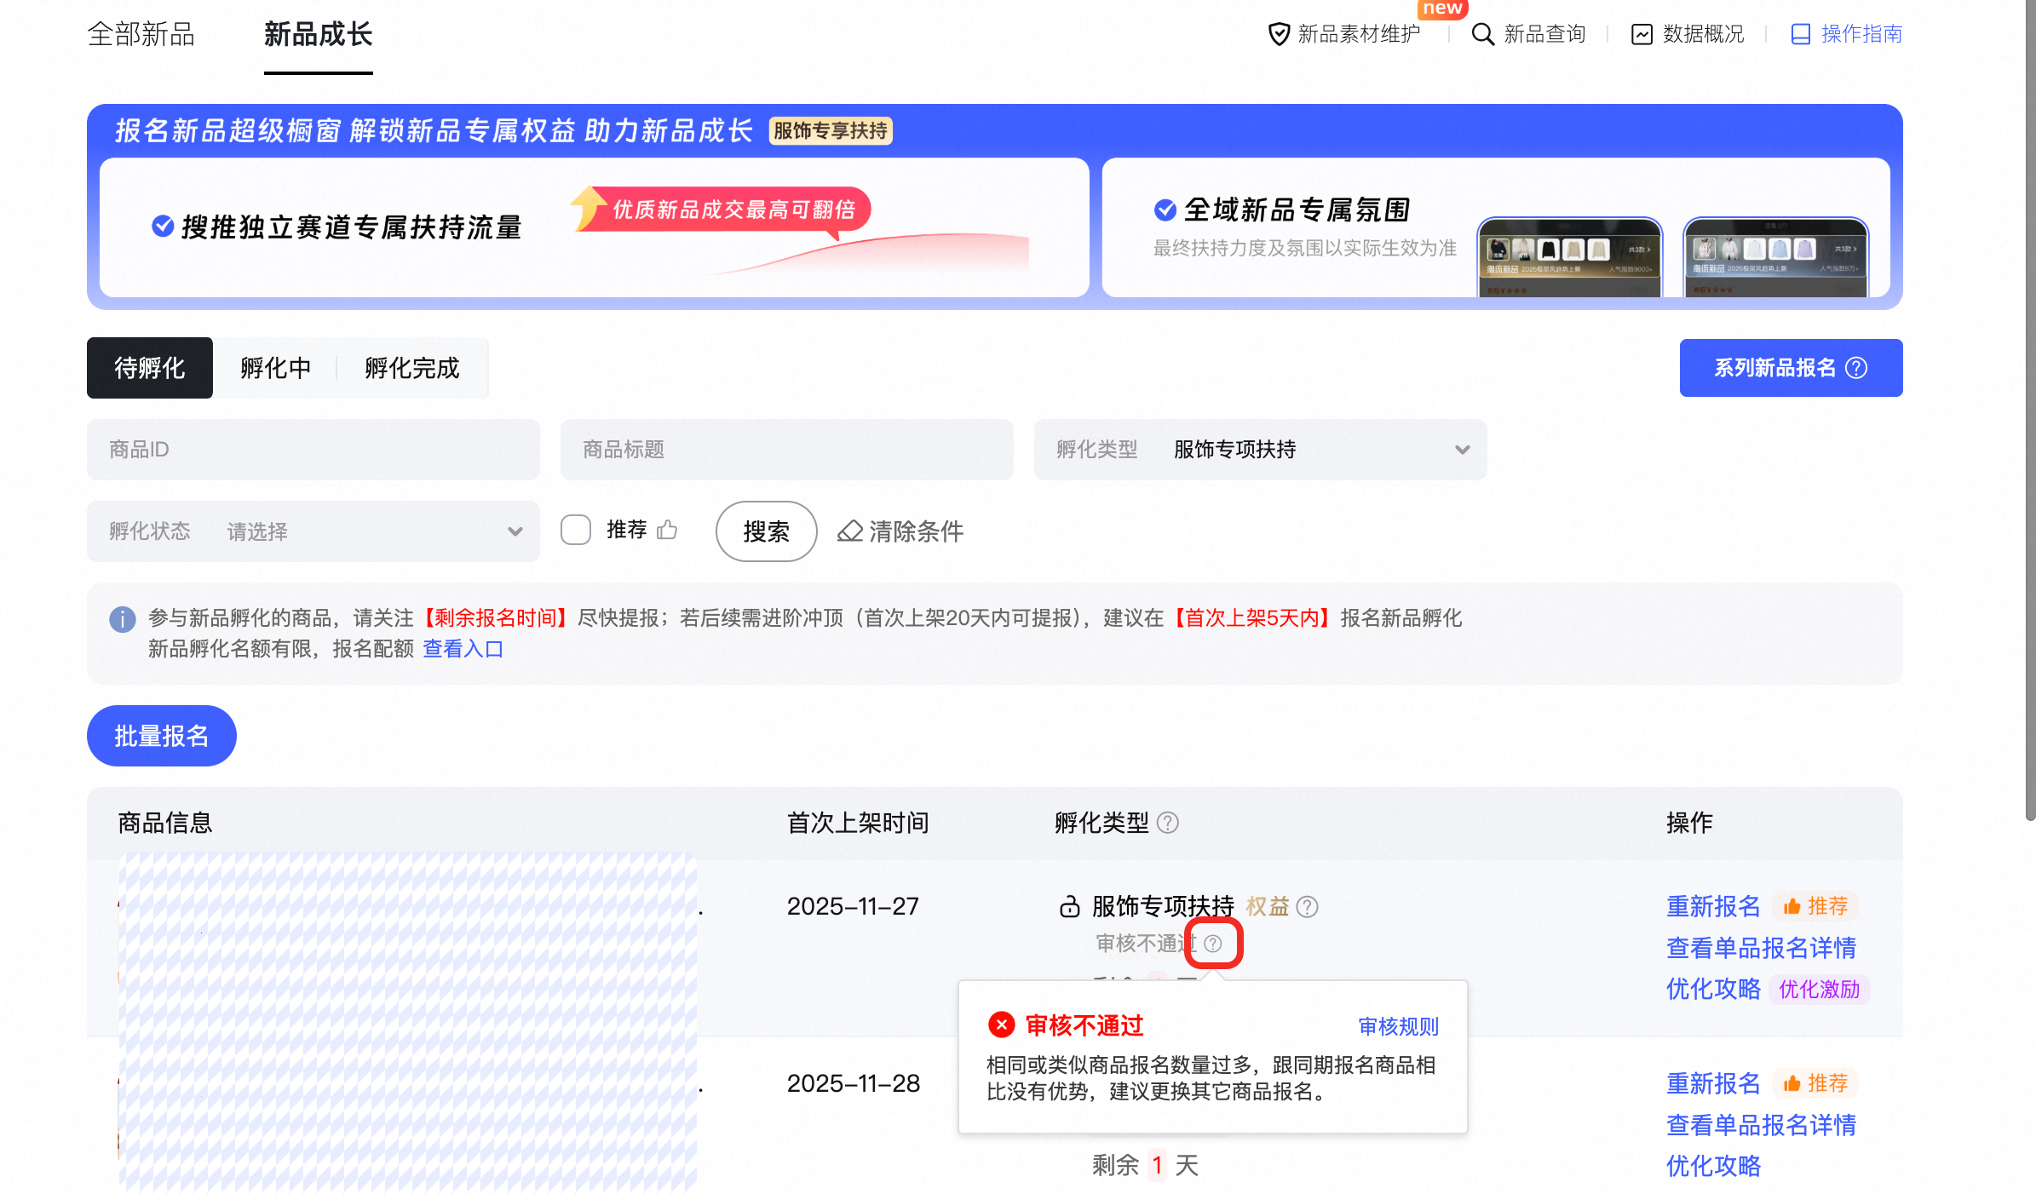Open the 查看入口 link
Screen dimensions: 2036x1194
pyautogui.click(x=463, y=649)
